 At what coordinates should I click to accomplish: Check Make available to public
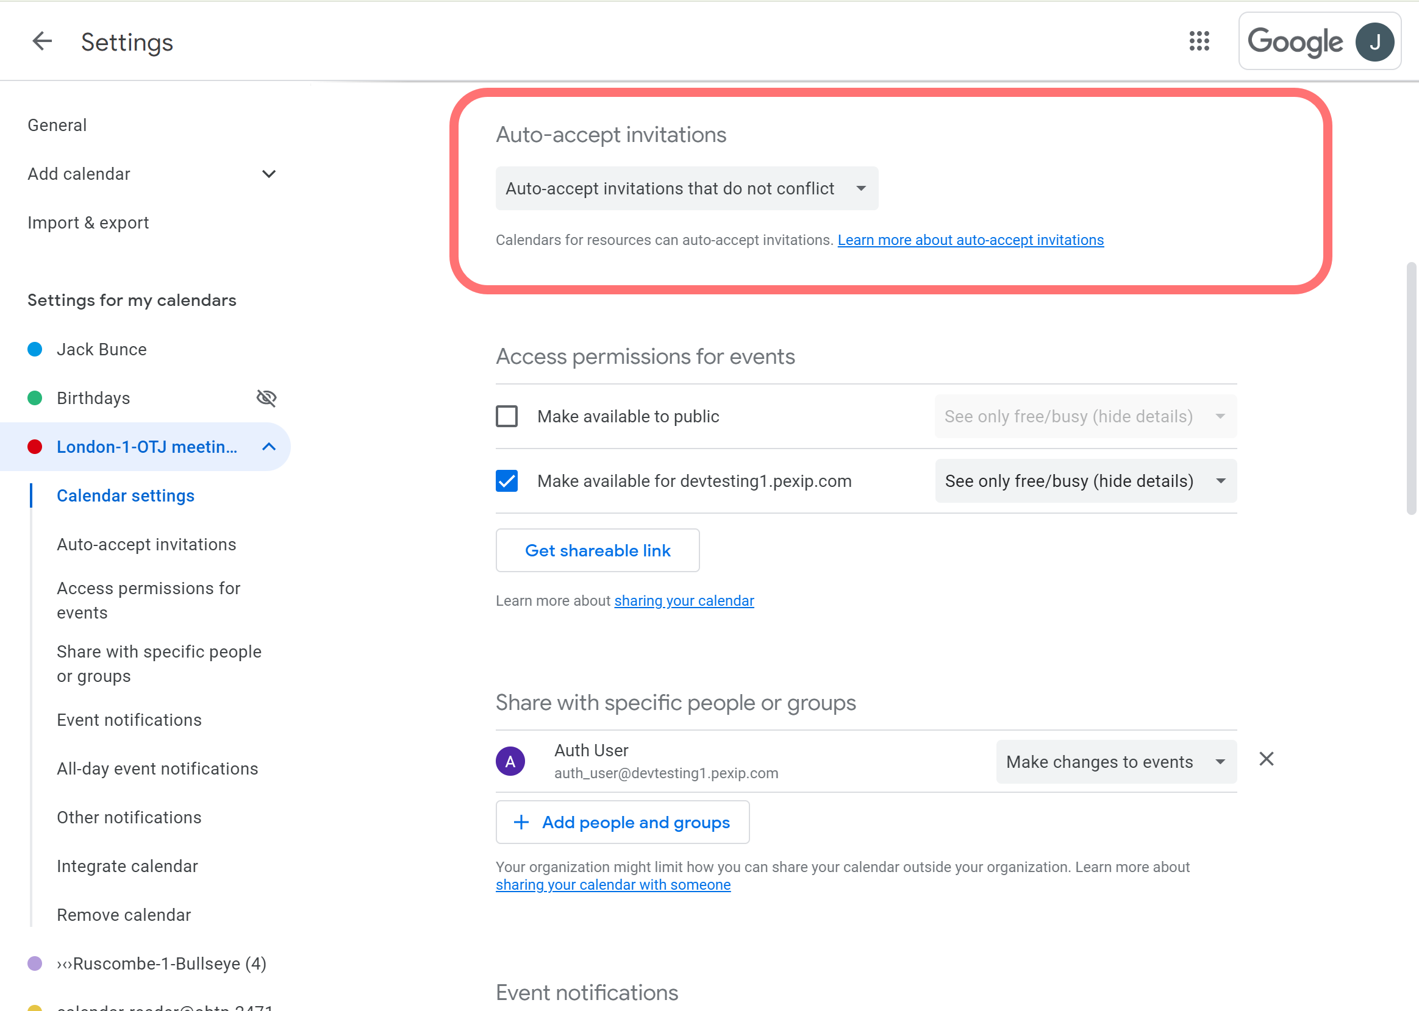[x=506, y=416]
